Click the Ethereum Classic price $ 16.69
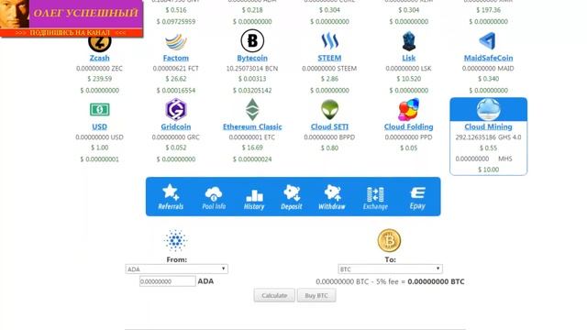 252,148
